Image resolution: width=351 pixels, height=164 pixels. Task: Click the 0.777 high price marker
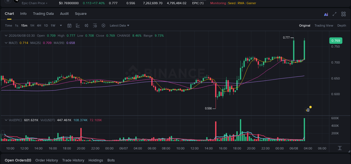pos(286,38)
